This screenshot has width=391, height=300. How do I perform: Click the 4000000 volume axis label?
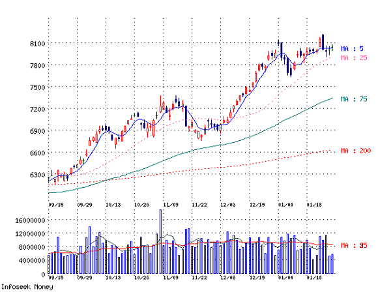tap(32, 261)
